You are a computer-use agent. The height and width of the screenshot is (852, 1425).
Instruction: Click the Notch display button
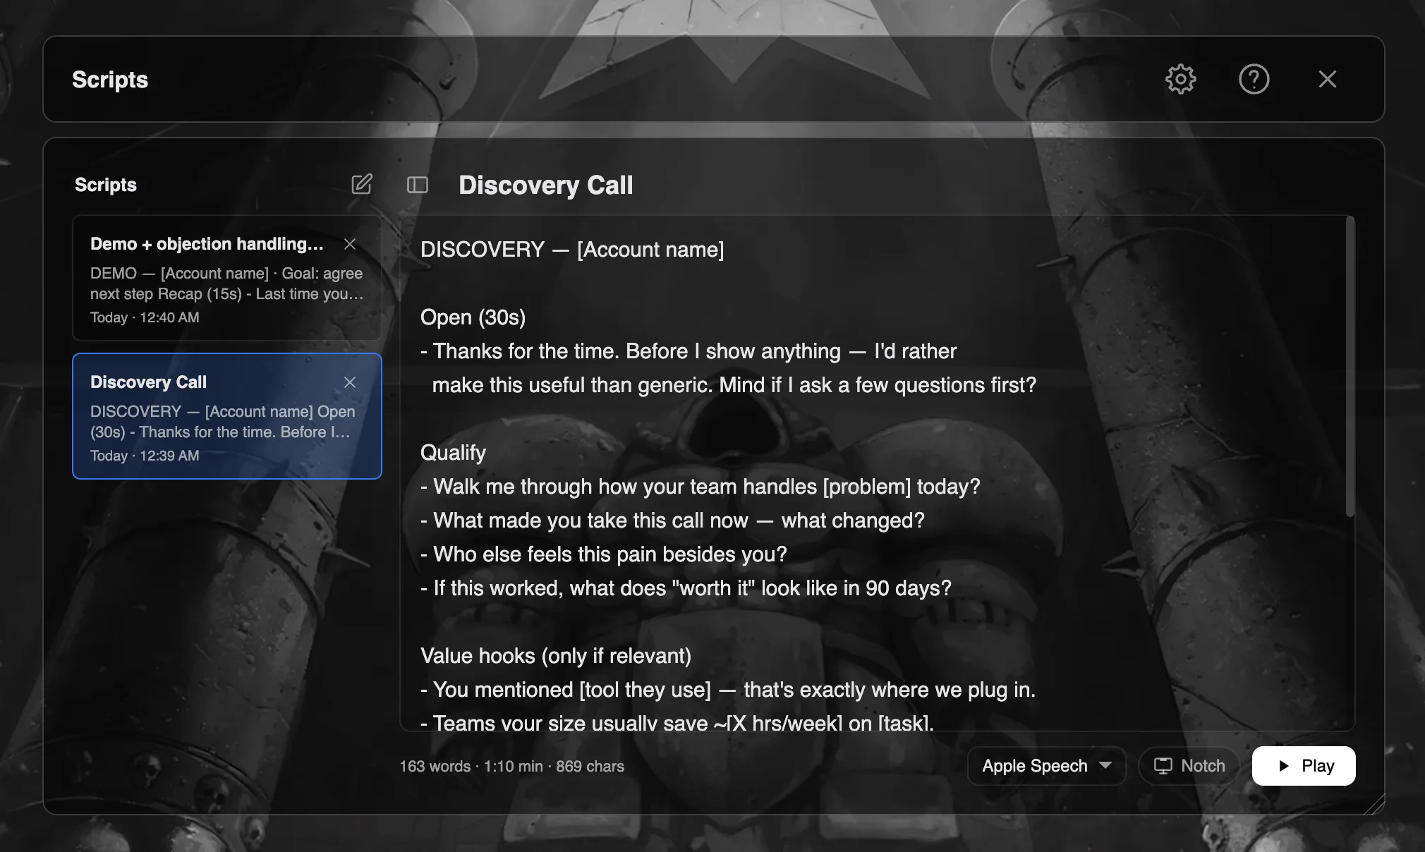(1189, 766)
